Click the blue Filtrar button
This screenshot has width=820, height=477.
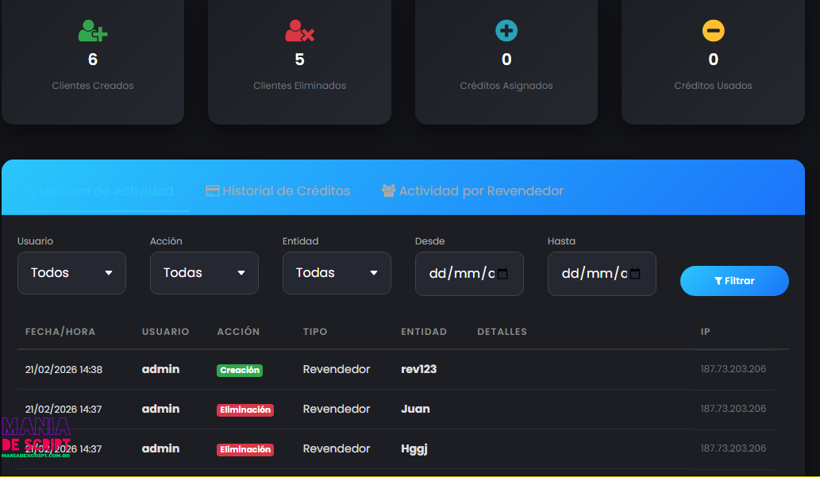(x=734, y=281)
